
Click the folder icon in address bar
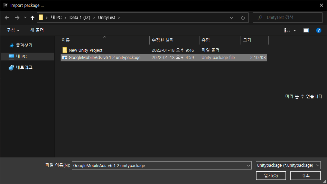pyautogui.click(x=41, y=18)
